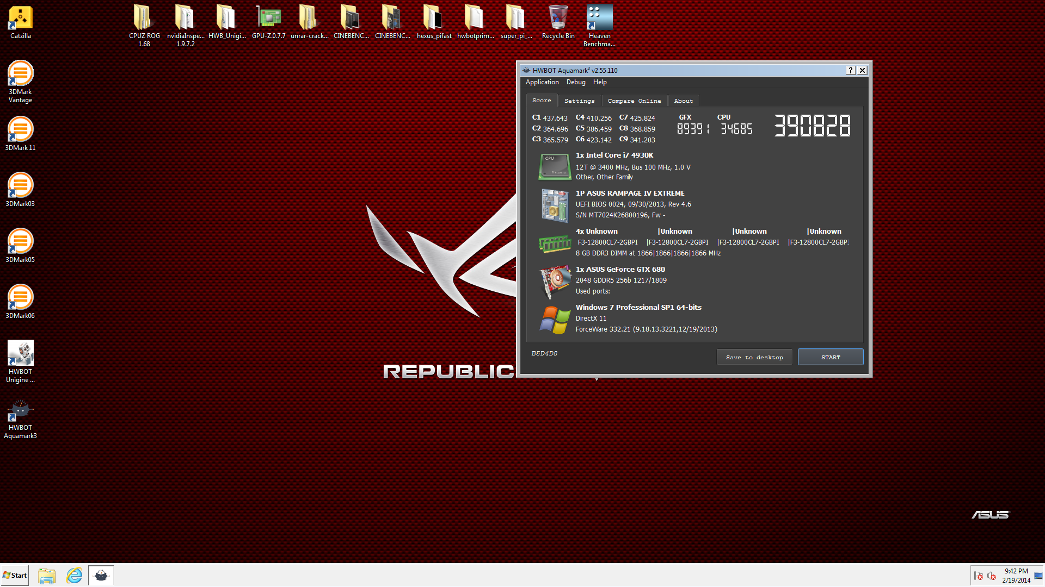
Task: Open Windows Explorer from the taskbar
Action: click(47, 576)
